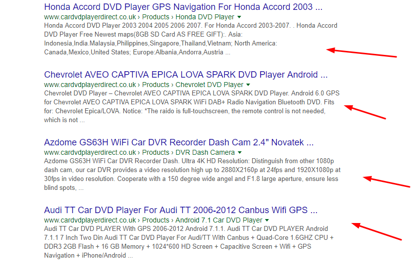
Task: Open the Audi TT Car DVD Player result
Action: tap(181, 210)
